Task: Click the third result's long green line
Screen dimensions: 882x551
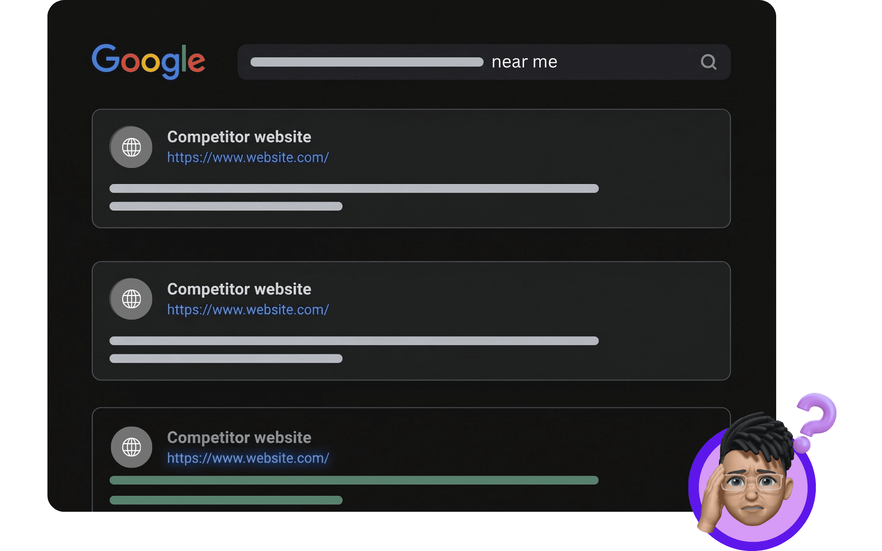Action: click(x=354, y=480)
